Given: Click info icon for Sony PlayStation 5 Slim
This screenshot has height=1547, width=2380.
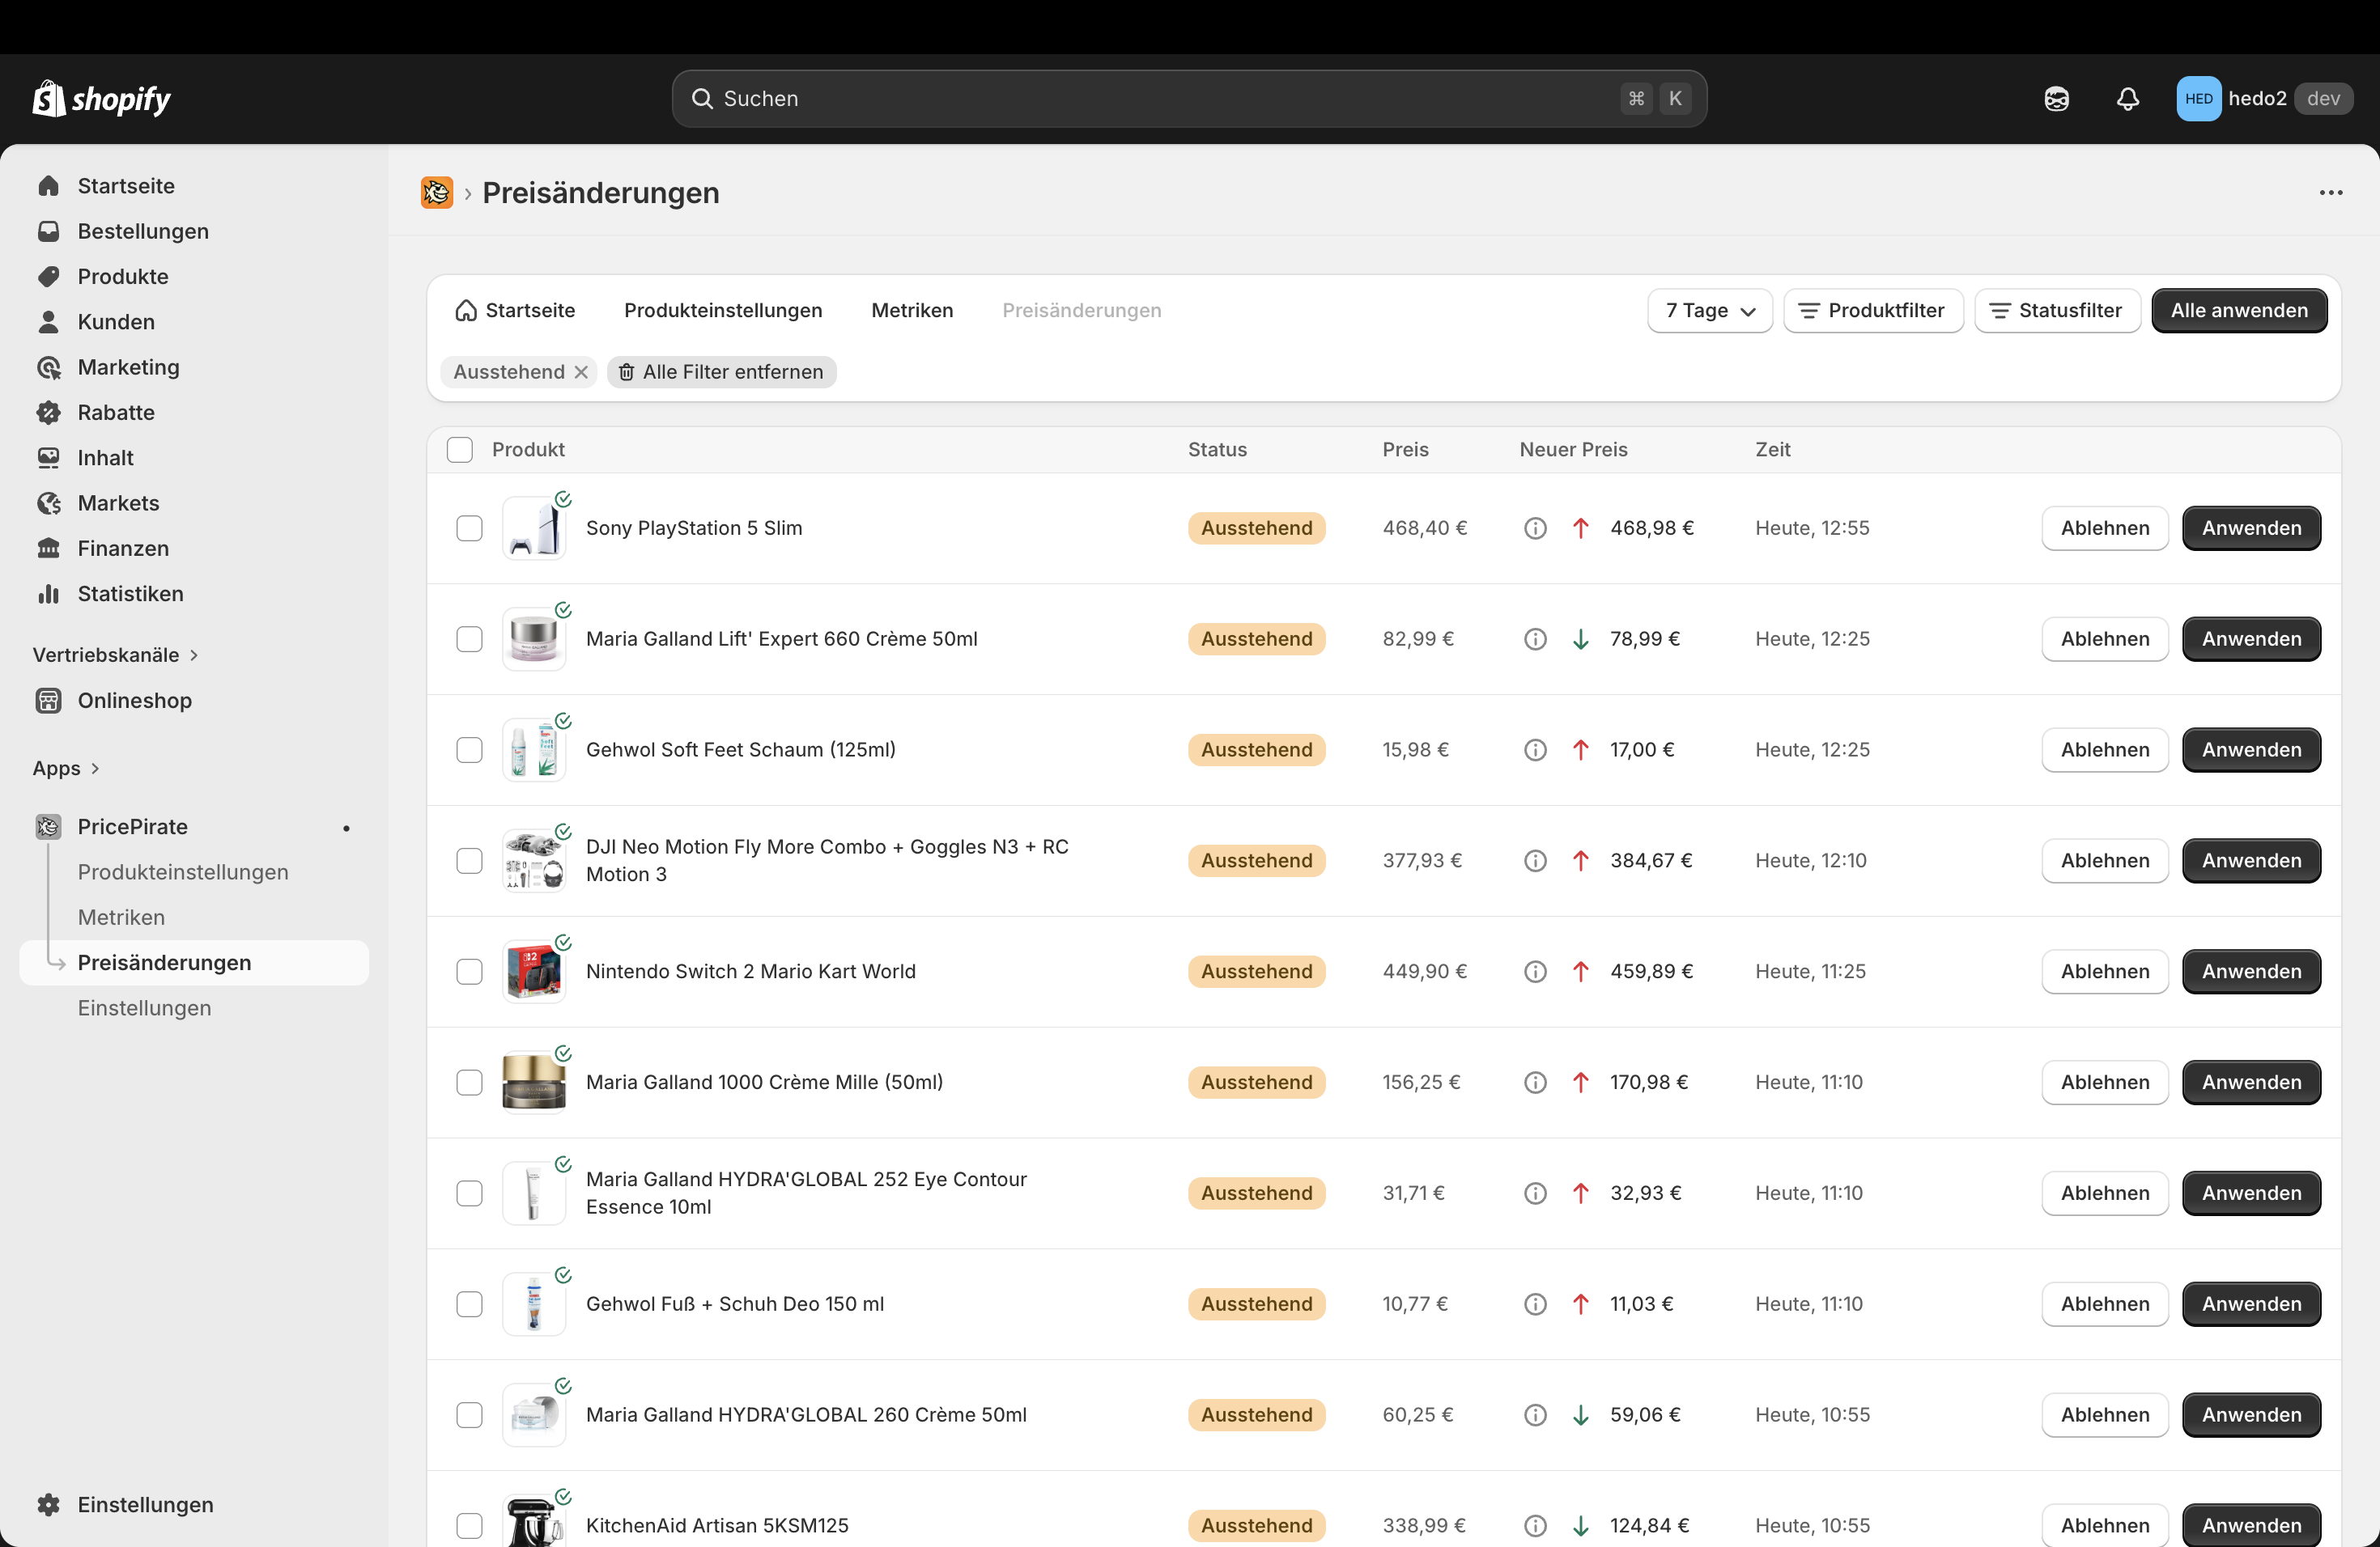Looking at the screenshot, I should click(1535, 528).
